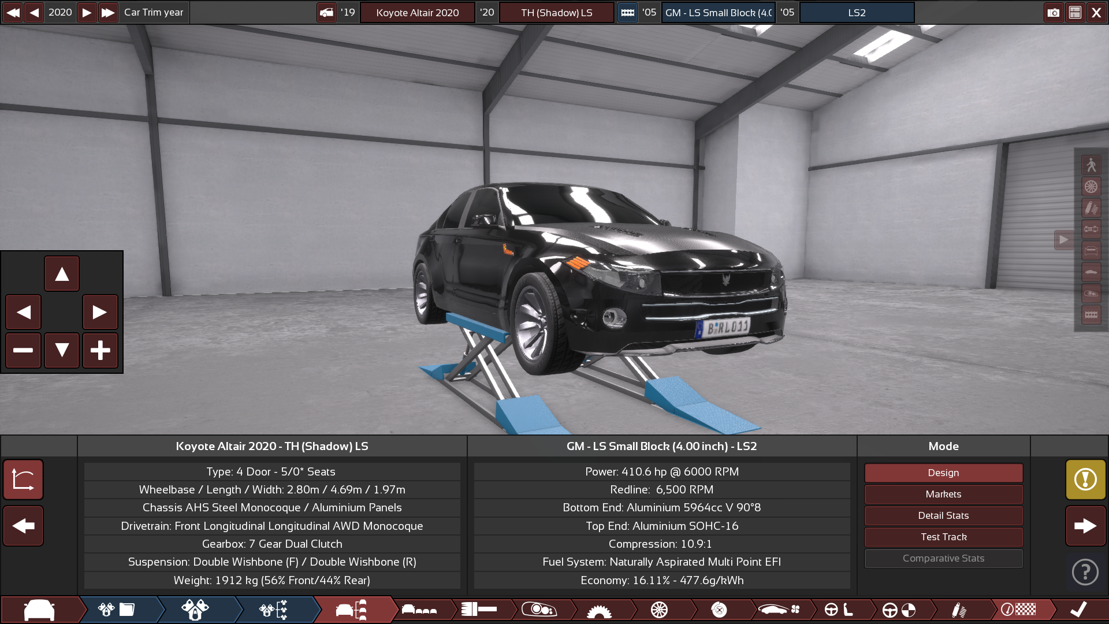Open the TH (Shadow) LS trim selector

[556, 13]
